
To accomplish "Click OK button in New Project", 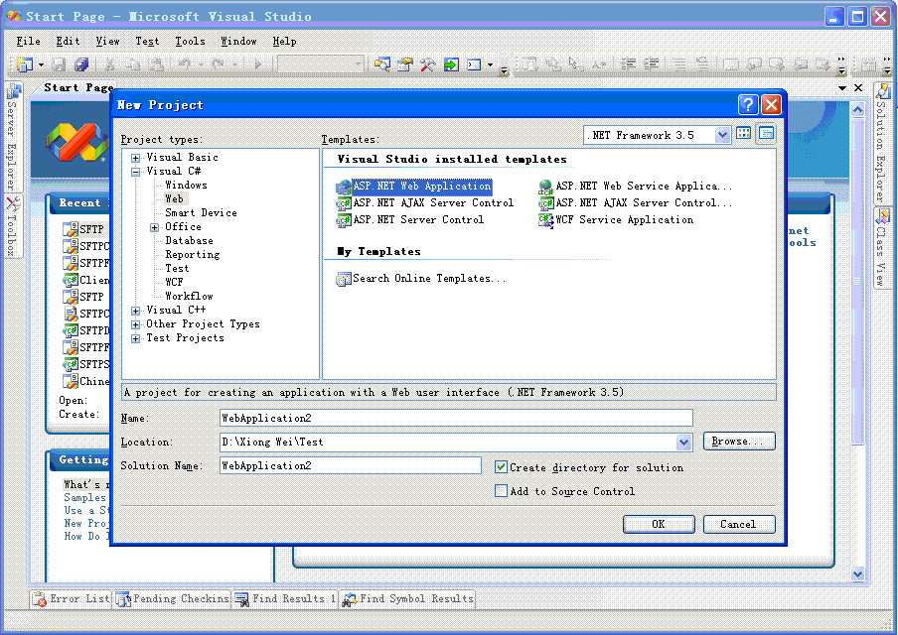I will coord(659,524).
